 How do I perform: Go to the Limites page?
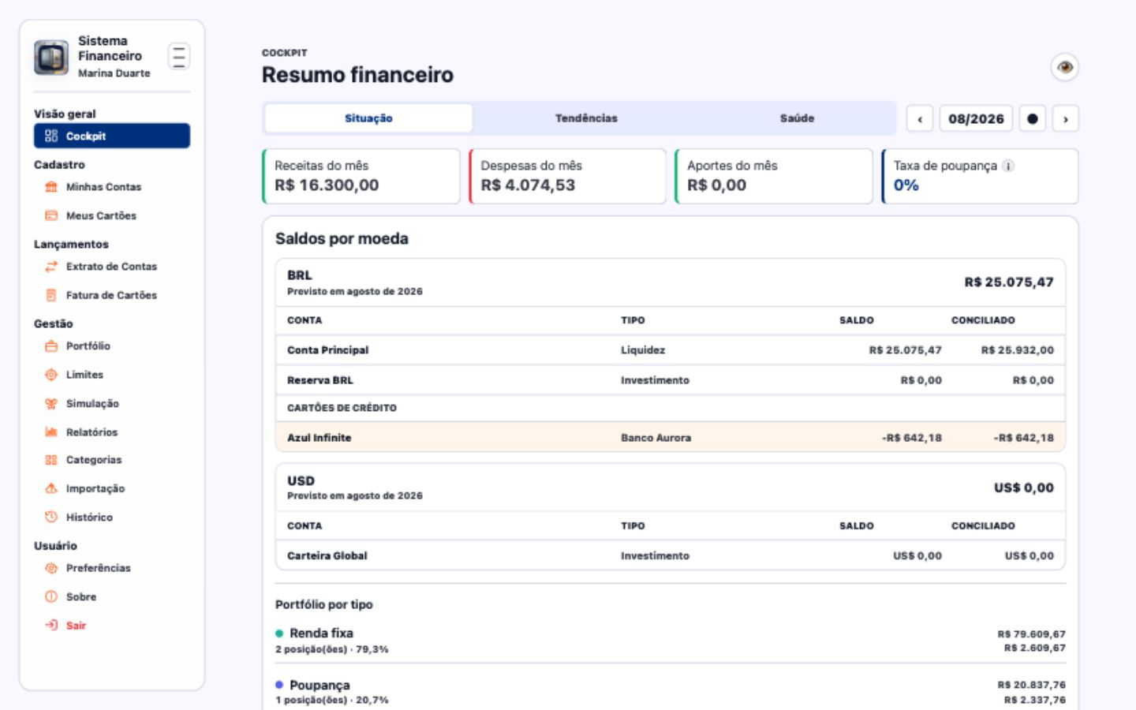(112, 375)
